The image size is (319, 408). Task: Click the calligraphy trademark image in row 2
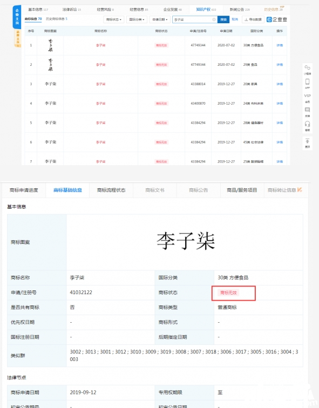pos(51,65)
